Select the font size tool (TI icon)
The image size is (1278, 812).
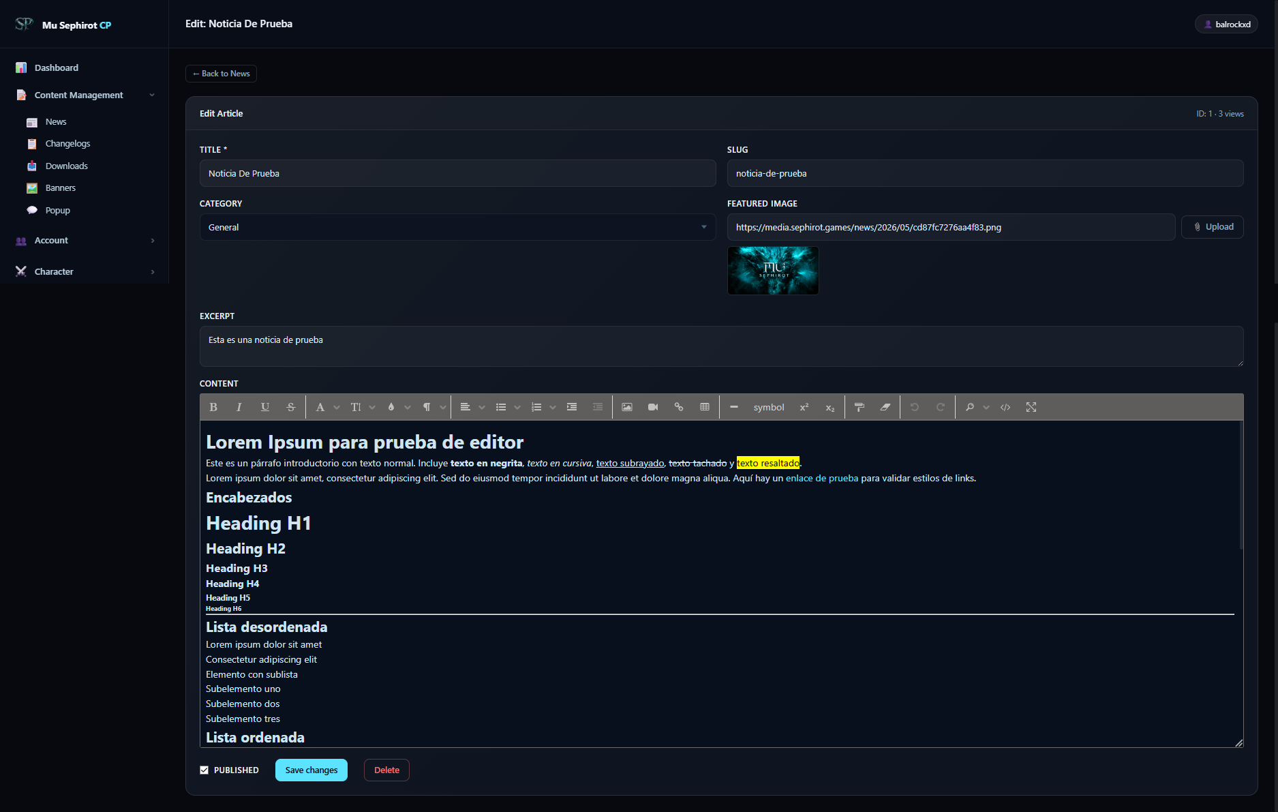point(356,407)
